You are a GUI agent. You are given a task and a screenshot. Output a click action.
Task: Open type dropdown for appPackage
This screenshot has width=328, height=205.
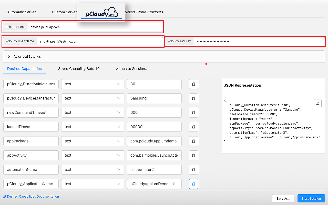93,141
